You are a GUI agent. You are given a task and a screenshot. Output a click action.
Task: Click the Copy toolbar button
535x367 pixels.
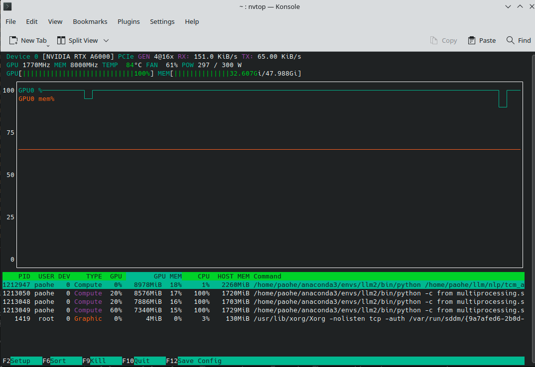[443, 41]
